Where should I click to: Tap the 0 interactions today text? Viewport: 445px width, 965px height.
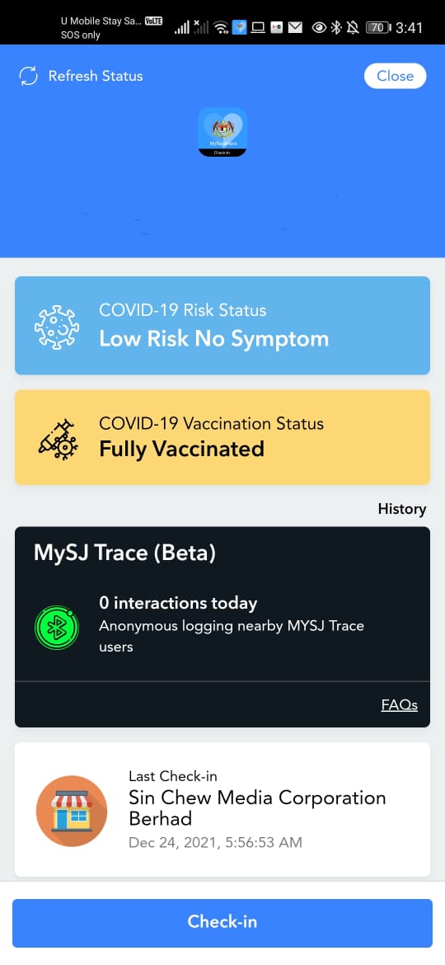pos(178,603)
